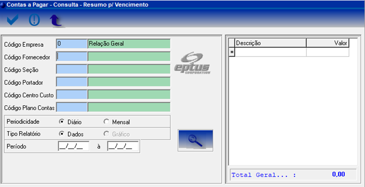This screenshot has height=187, width=365.
Task: Click the exclamation mark info icon
Action: [x=34, y=20]
